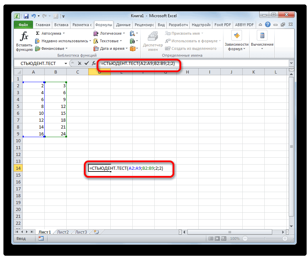Click cell B9 with value 24

click(x=56, y=134)
